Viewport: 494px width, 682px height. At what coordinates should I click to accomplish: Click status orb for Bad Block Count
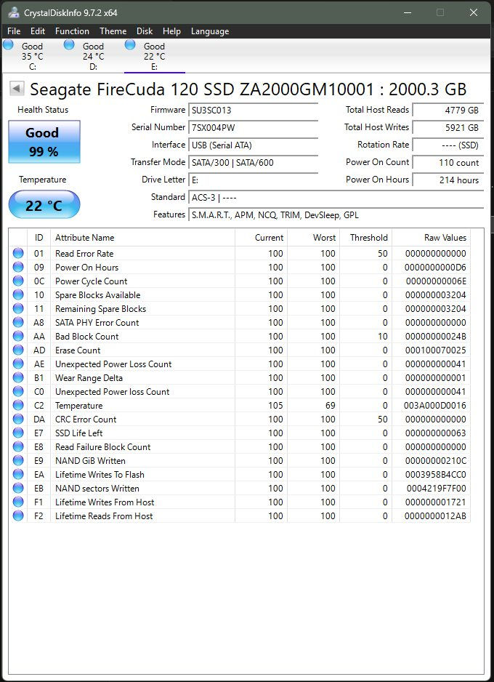pos(18,336)
